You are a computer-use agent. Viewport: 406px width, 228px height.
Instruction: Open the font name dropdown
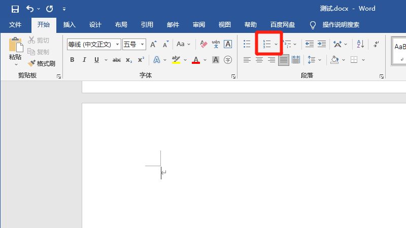coord(117,45)
